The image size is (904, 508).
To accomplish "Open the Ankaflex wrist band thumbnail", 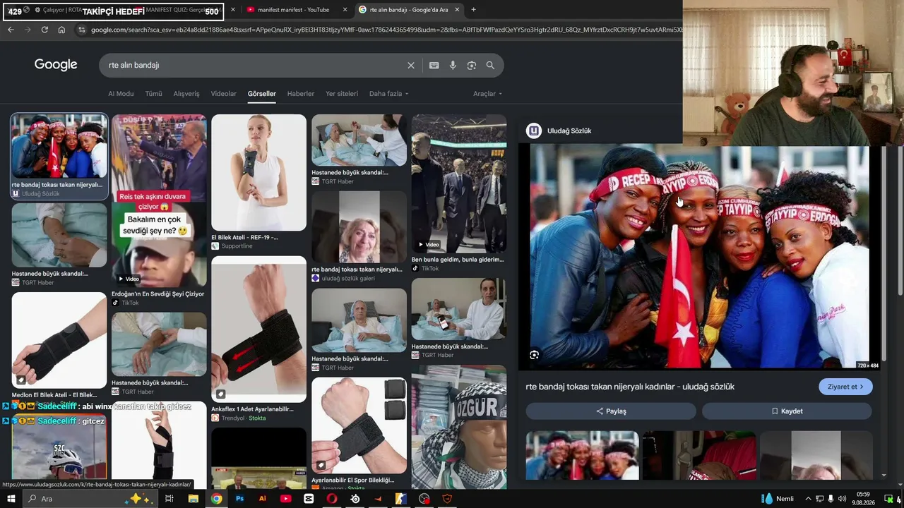I will point(258,329).
